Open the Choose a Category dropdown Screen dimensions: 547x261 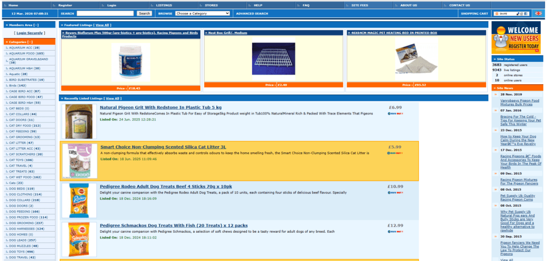point(202,13)
